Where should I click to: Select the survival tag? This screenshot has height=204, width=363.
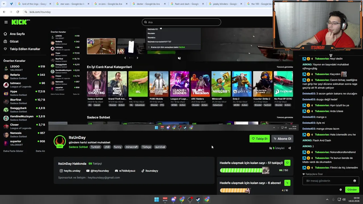tap(160, 147)
